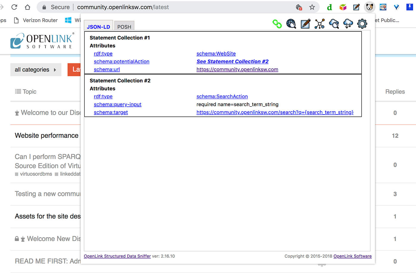Click the 'Statement Collection #1' heading

tap(120, 38)
